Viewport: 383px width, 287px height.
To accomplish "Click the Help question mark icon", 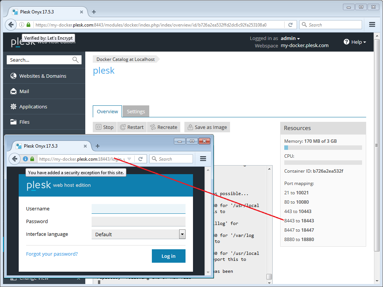I will [x=346, y=42].
